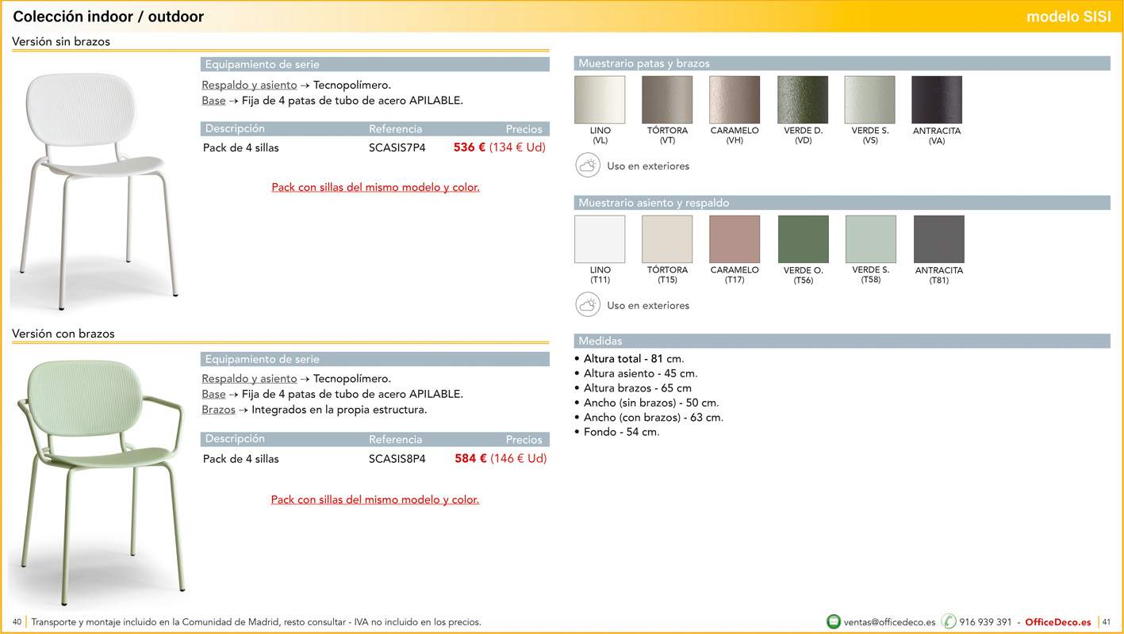Click the Brazos underlined label
1124x634 pixels.
(x=218, y=411)
